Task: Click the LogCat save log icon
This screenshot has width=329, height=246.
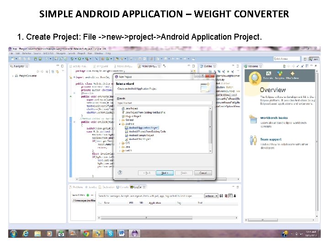Action: (x=221, y=196)
